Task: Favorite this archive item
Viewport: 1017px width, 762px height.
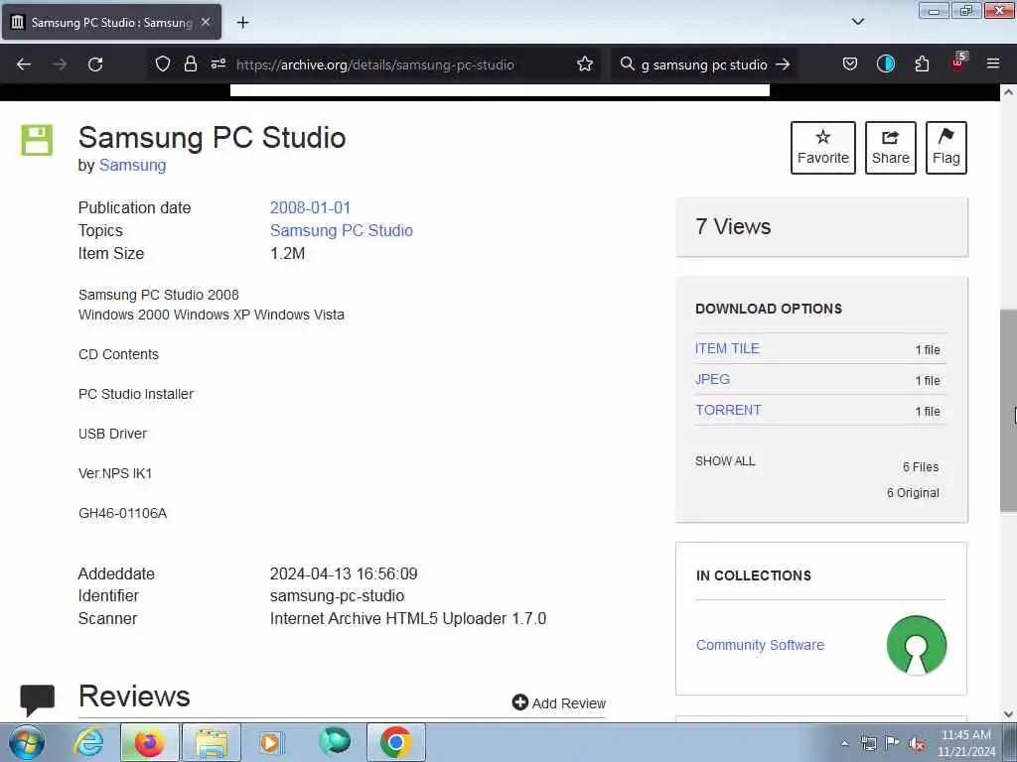Action: (x=823, y=148)
